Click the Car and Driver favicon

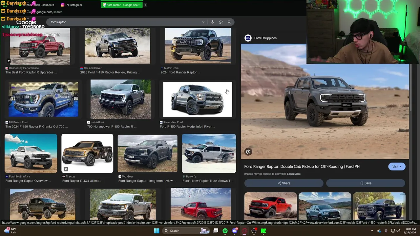tap(82, 68)
